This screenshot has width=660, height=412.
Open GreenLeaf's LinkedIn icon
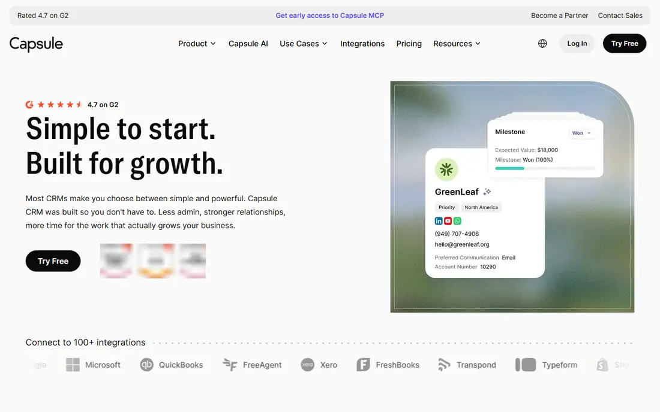click(439, 221)
